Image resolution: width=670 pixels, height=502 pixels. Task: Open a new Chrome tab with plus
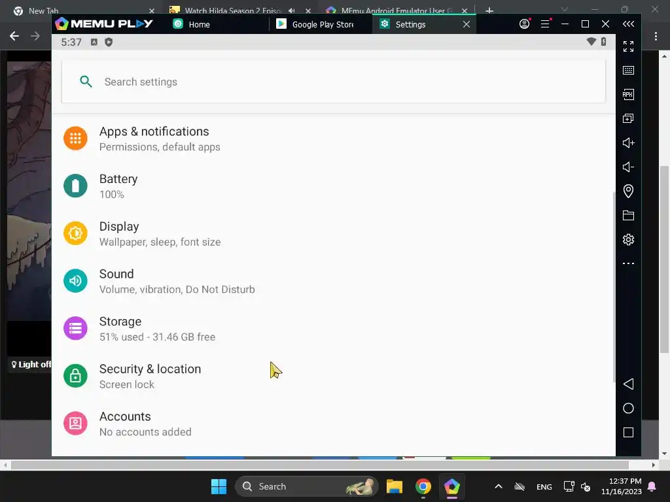tap(489, 10)
